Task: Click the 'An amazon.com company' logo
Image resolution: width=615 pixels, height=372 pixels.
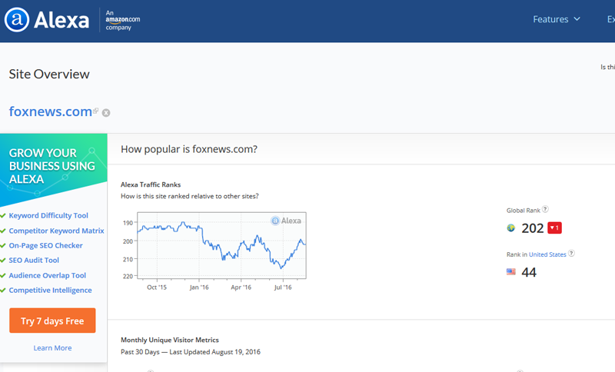Action: click(x=122, y=20)
